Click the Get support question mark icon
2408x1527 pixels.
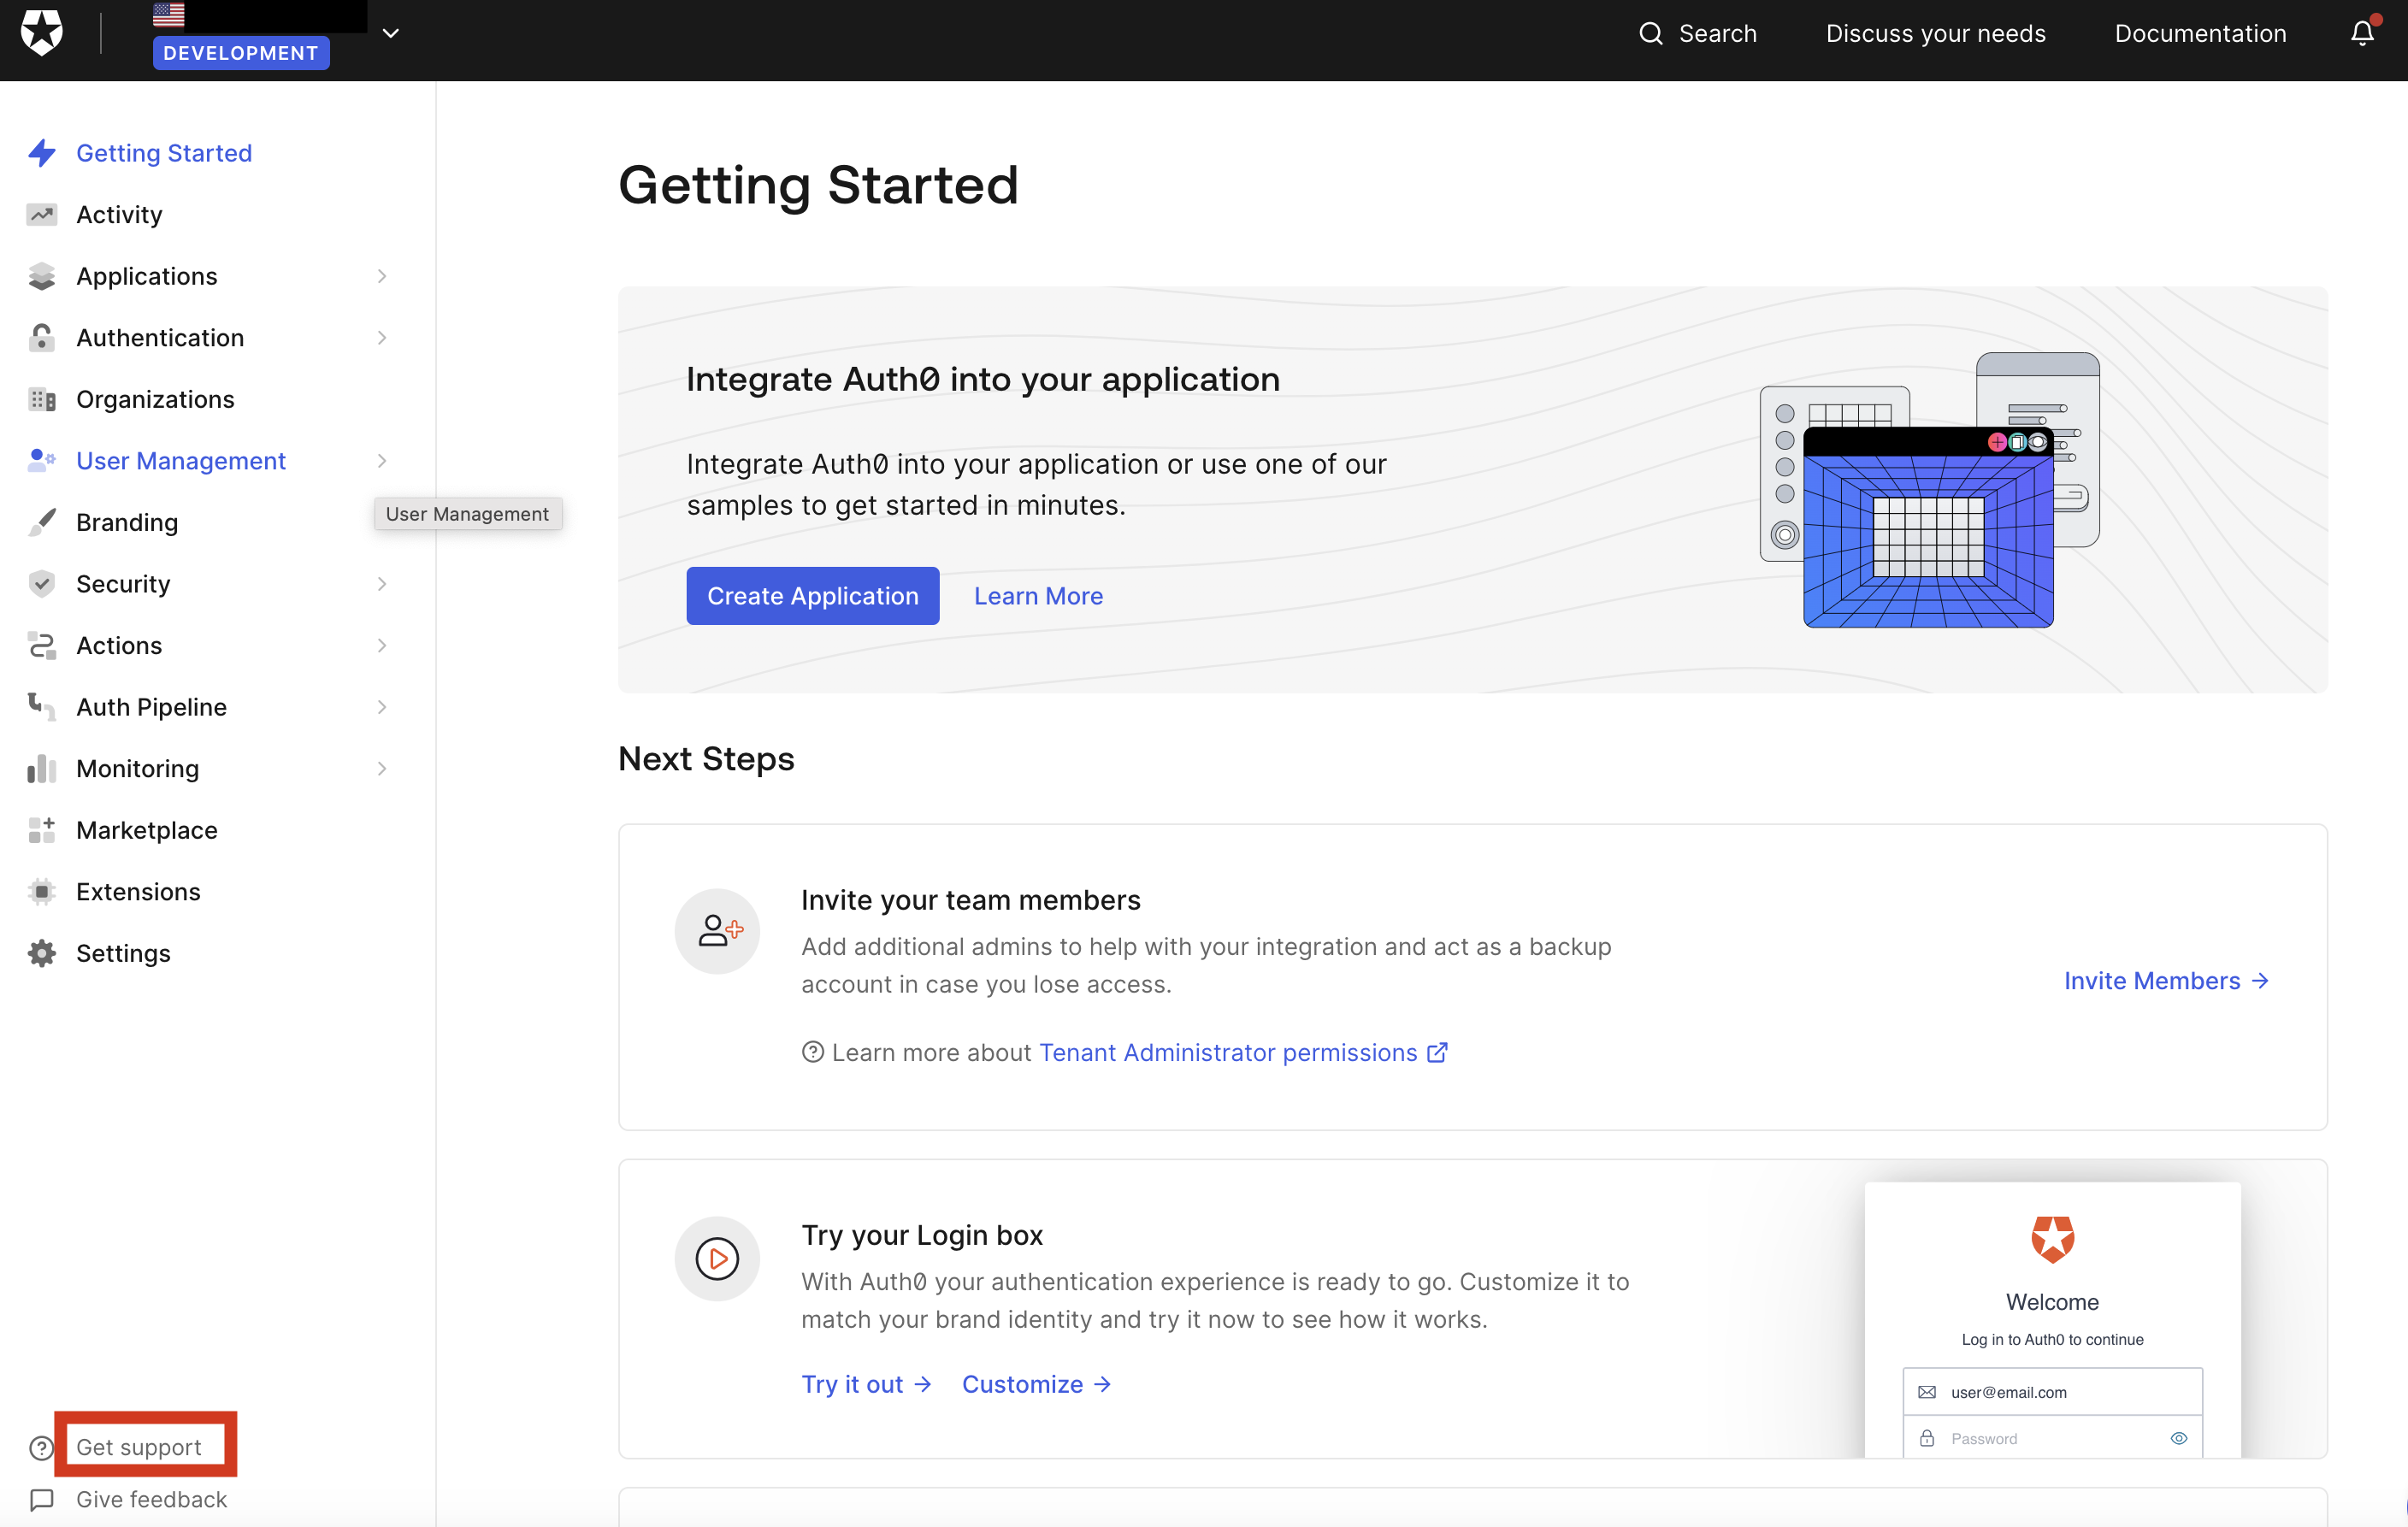coord(42,1447)
